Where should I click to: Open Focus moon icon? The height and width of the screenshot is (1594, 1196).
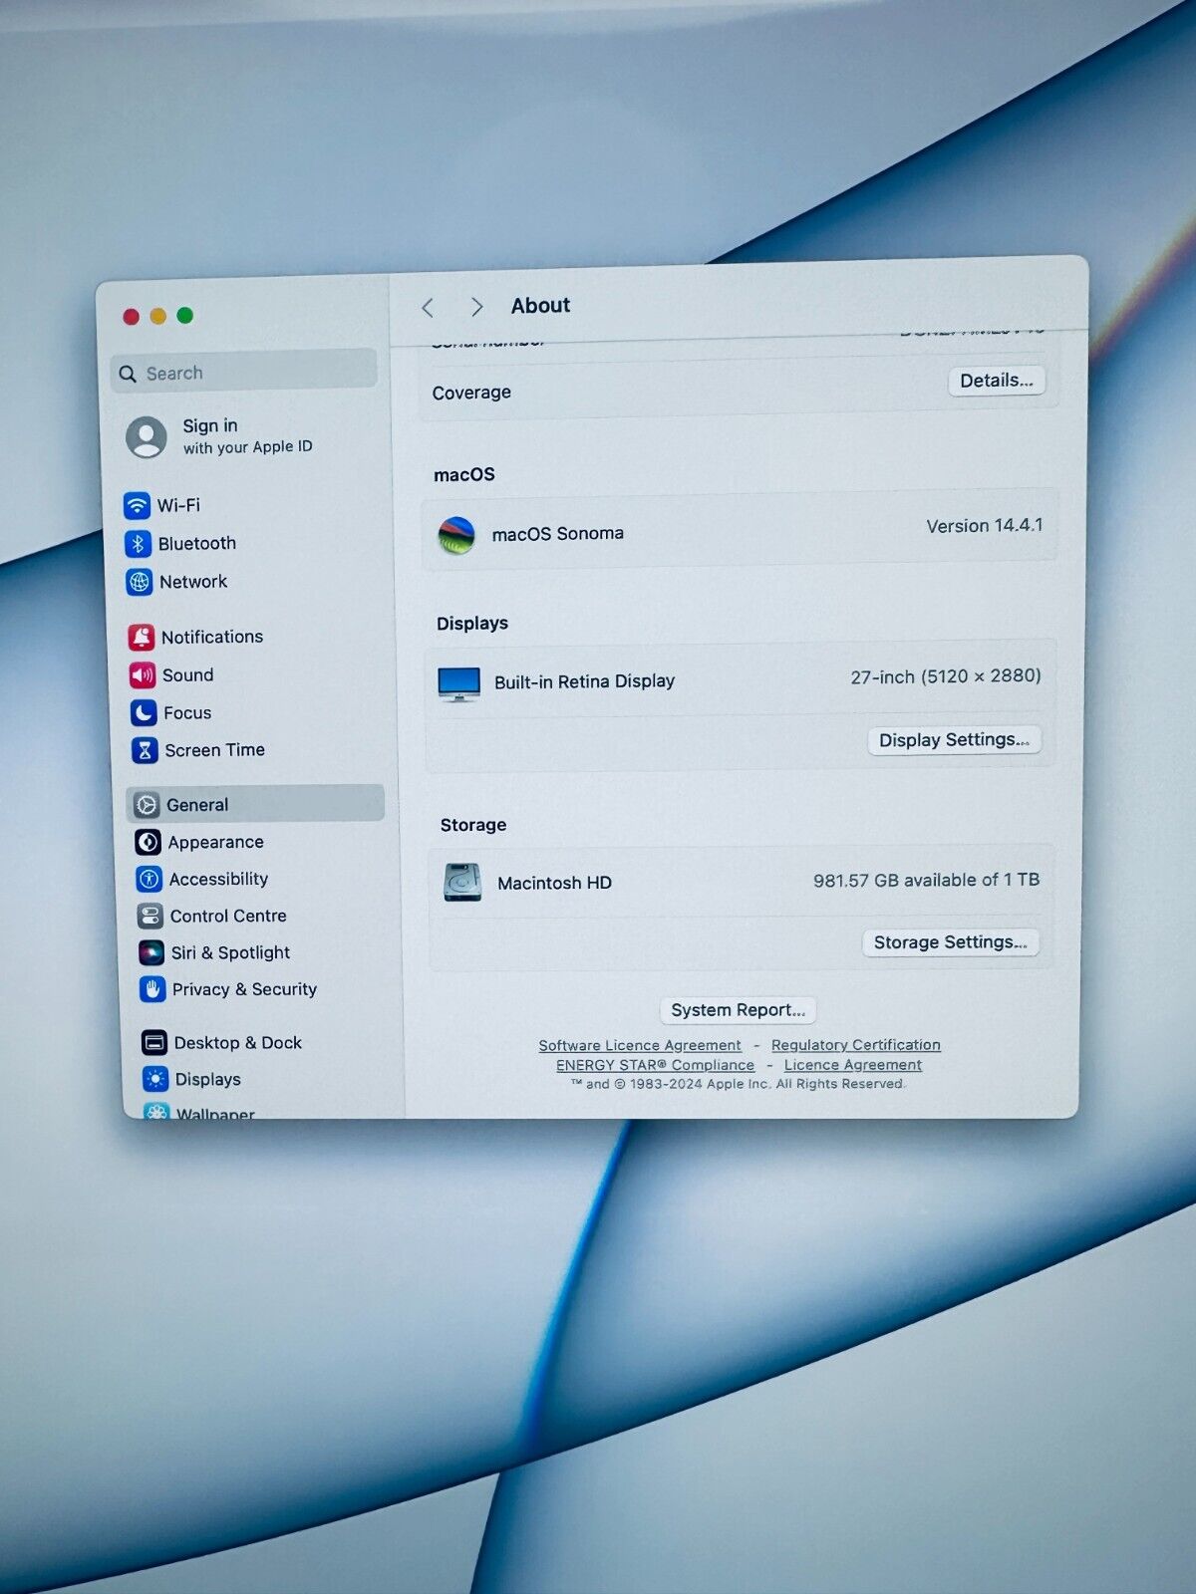pos(144,713)
